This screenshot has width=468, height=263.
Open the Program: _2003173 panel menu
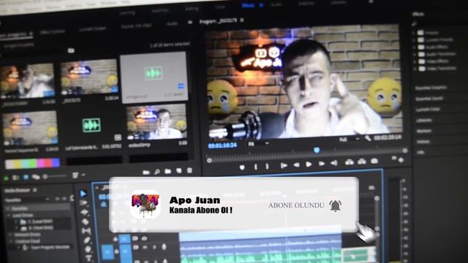[x=242, y=20]
